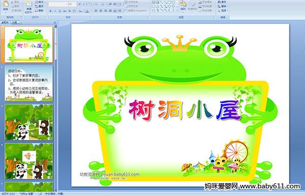Switch to the Slides (幻灯片) pane tab
Viewport: 305px width, 195px height.
point(5,22)
